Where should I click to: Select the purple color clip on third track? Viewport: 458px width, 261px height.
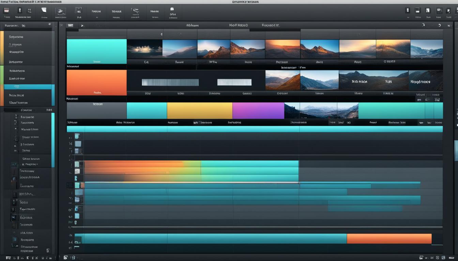[258, 111]
